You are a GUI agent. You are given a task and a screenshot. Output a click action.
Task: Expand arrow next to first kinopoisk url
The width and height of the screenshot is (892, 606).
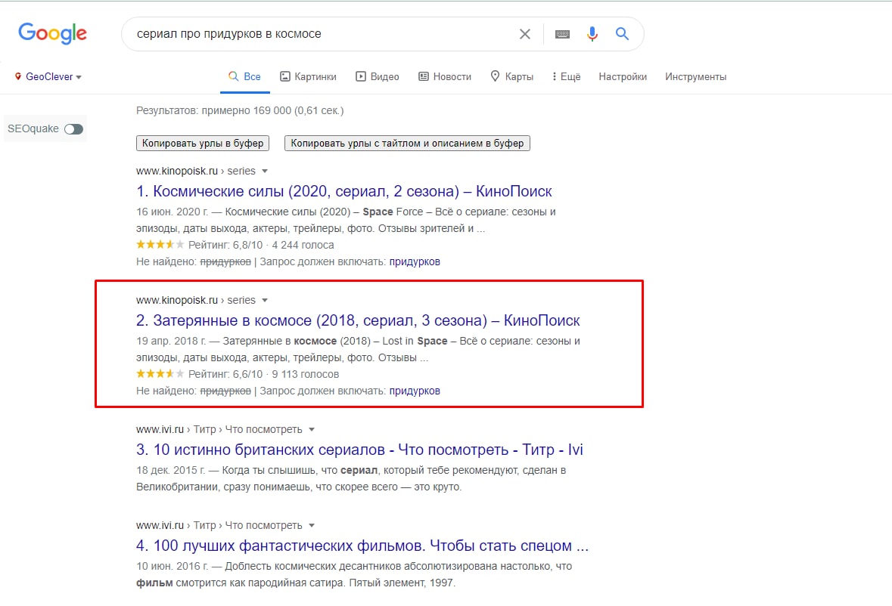[265, 171]
